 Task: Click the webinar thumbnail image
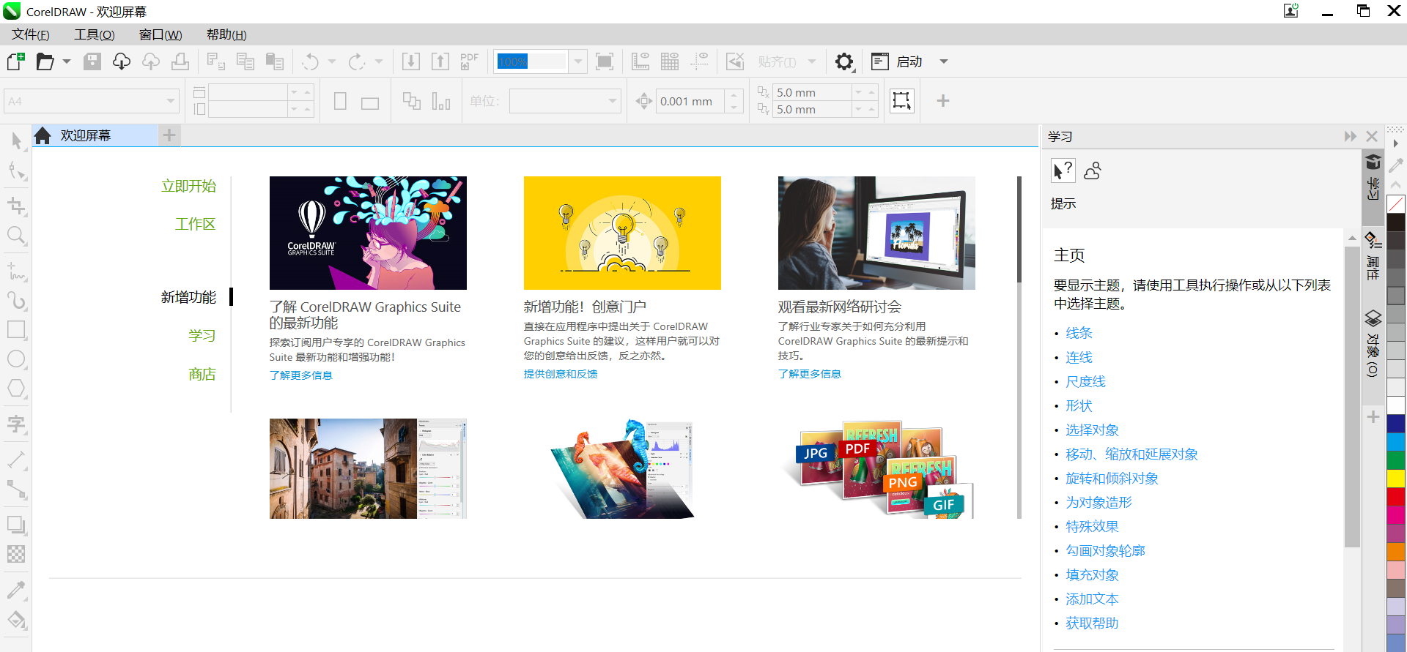[x=876, y=233]
